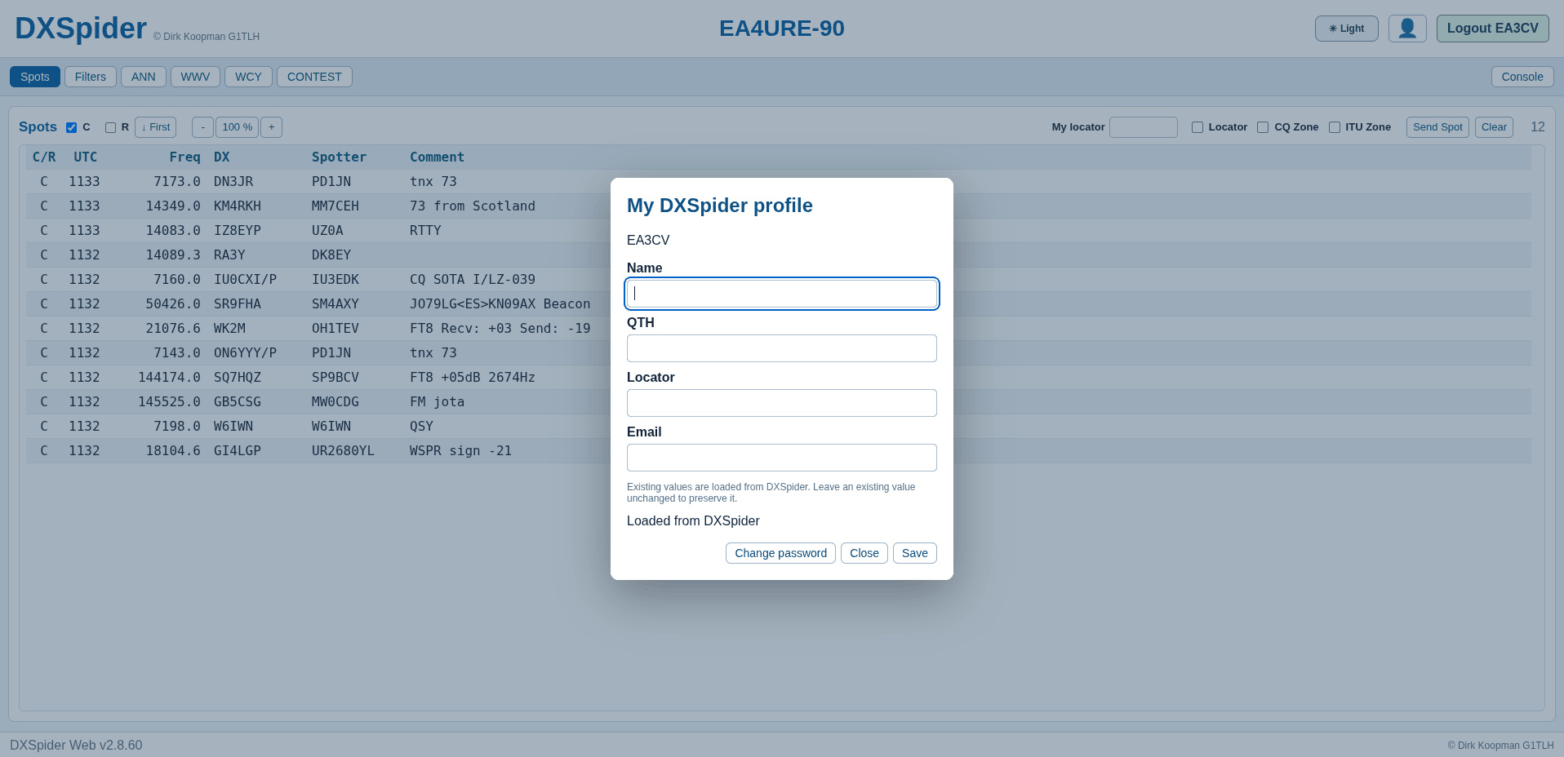
Task: Select frequency 144174.0
Action: click(169, 378)
